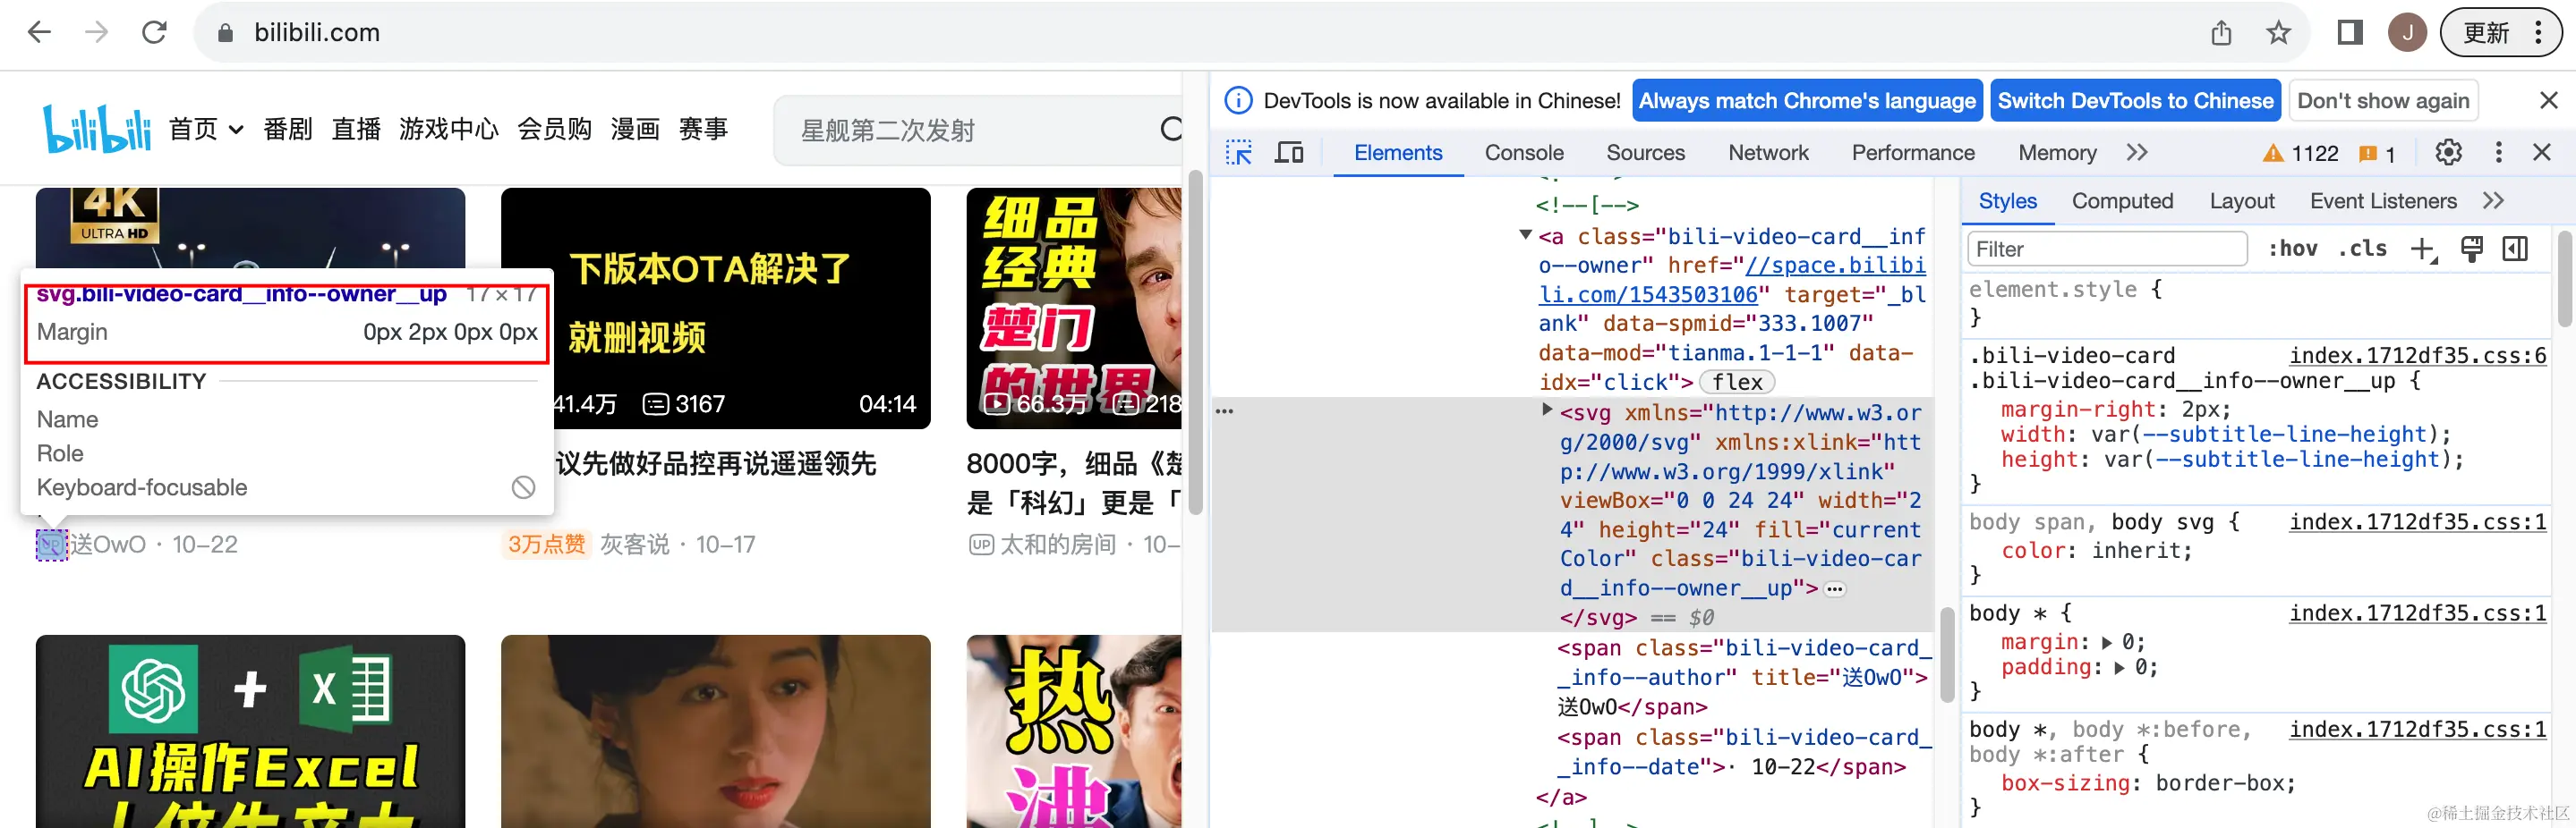Focus the styles Filter field

pyautogui.click(x=2107, y=249)
